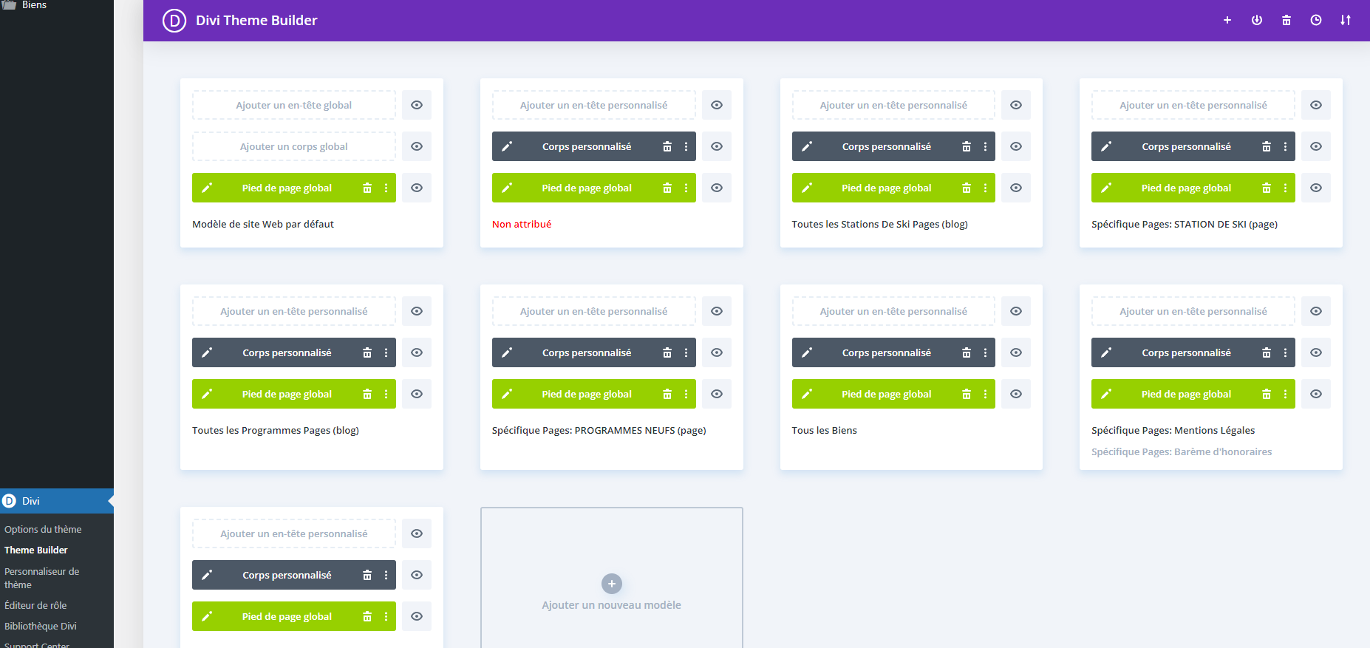Add custom header to Non attribué template
Image resolution: width=1370 pixels, height=648 pixels.
pyautogui.click(x=594, y=105)
